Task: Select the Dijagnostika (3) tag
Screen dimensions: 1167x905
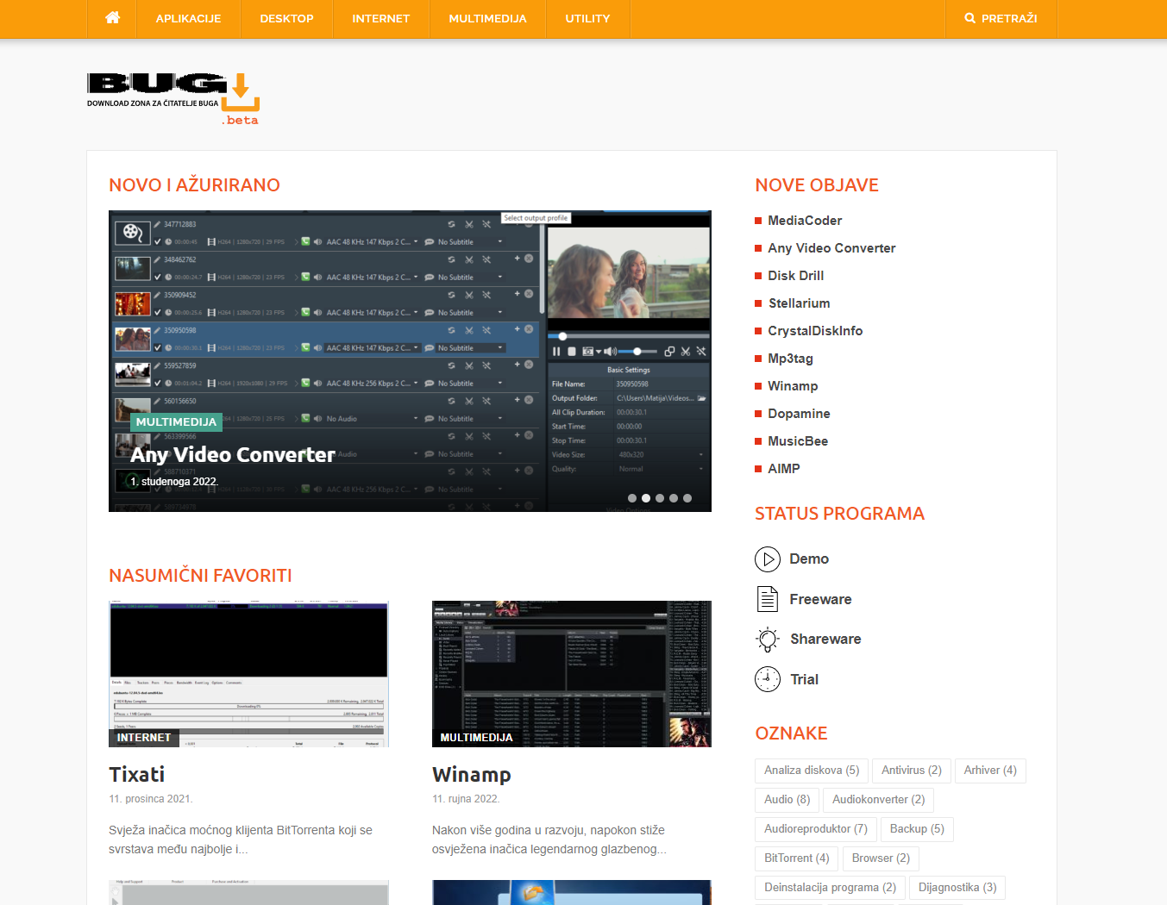Action: pos(957,888)
